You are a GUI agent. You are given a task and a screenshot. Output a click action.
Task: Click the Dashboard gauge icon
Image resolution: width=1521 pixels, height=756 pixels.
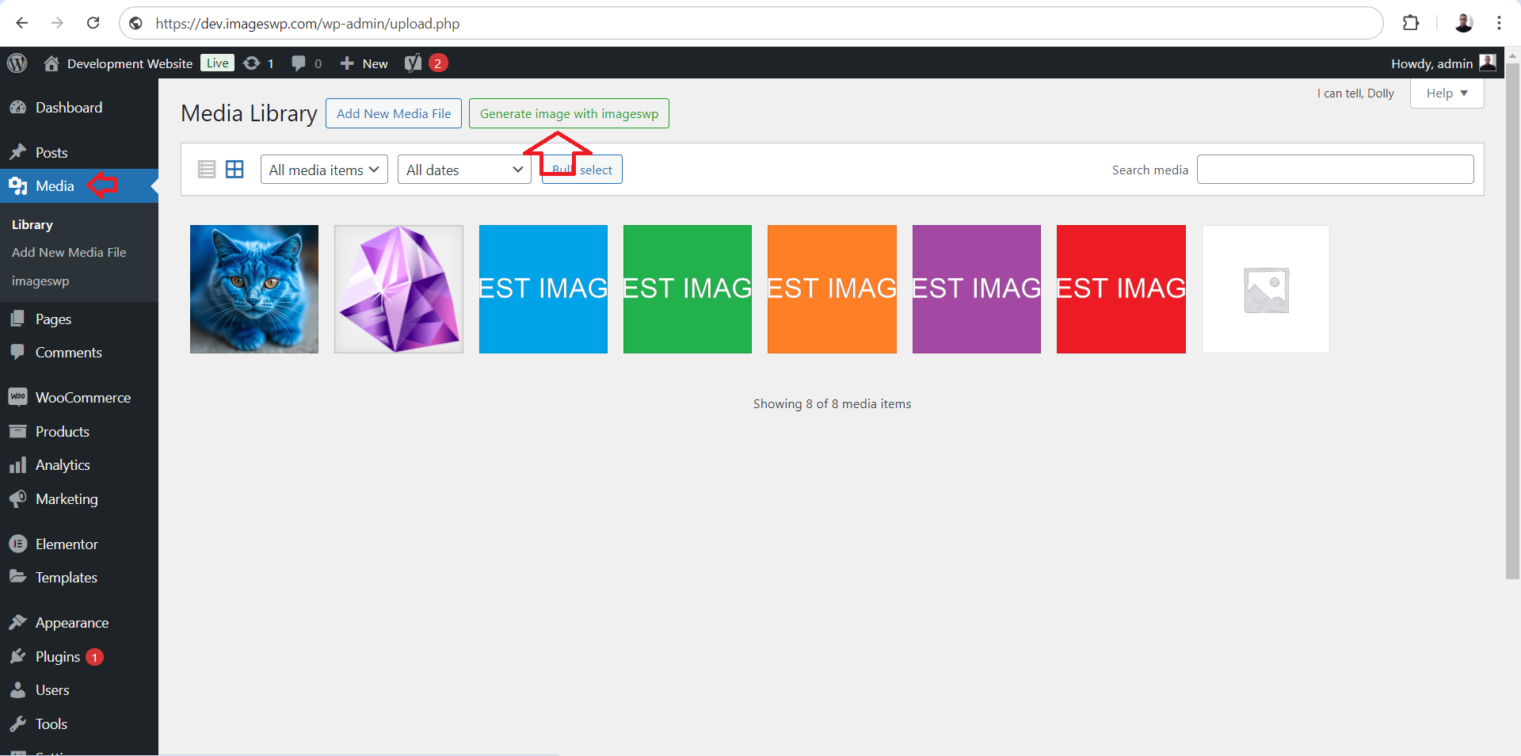(x=18, y=108)
